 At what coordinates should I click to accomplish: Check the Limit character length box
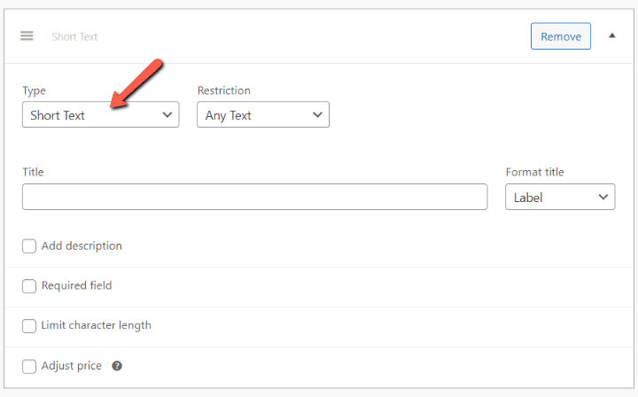point(29,326)
